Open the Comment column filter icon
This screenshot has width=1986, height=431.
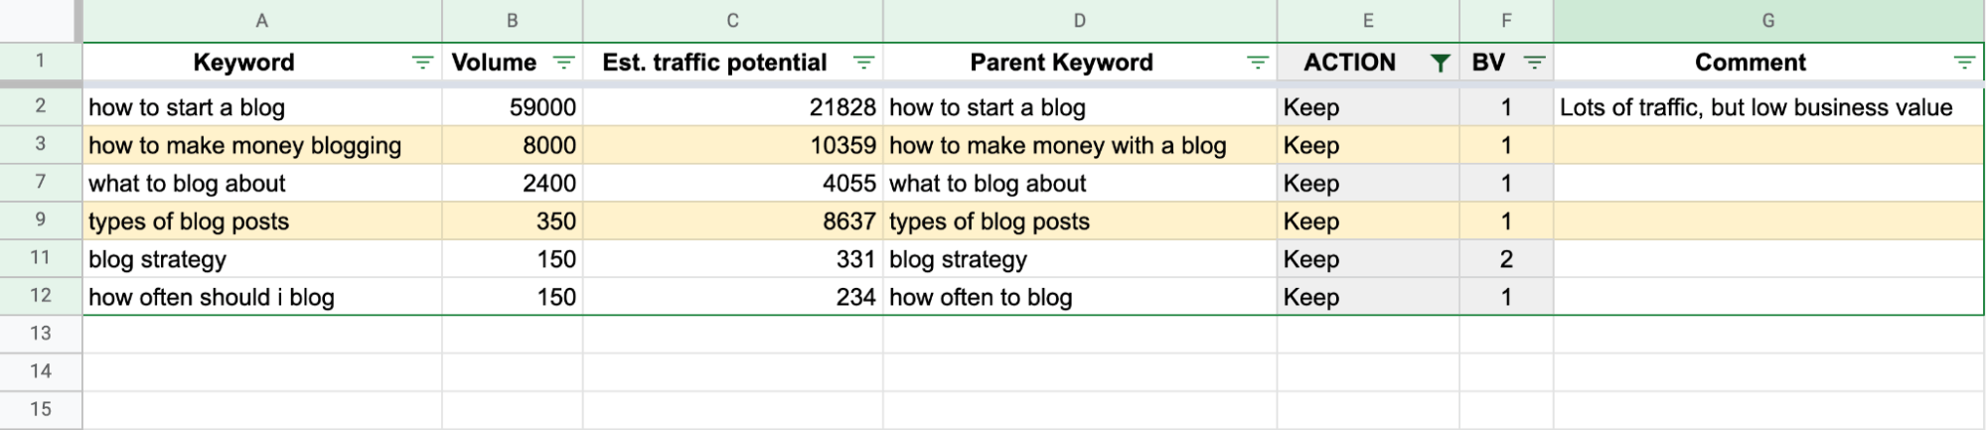click(x=1963, y=64)
